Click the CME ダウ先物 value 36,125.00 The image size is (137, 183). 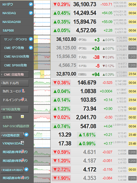[66, 48]
